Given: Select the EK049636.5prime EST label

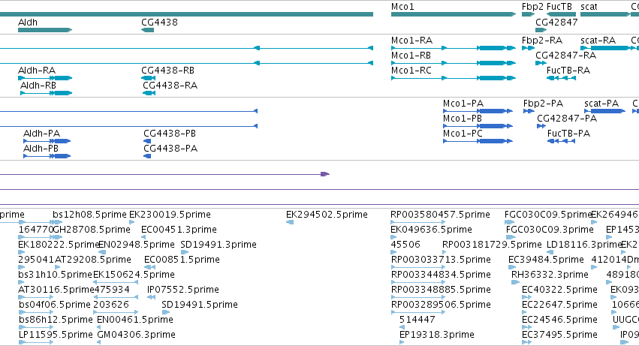Looking at the screenshot, I should click(431, 230).
